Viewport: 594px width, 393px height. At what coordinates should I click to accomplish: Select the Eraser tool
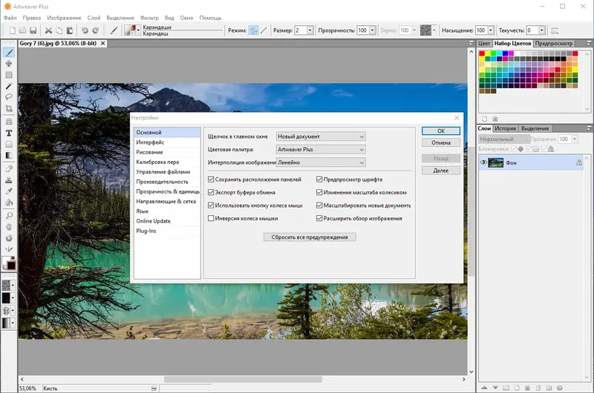click(9, 169)
